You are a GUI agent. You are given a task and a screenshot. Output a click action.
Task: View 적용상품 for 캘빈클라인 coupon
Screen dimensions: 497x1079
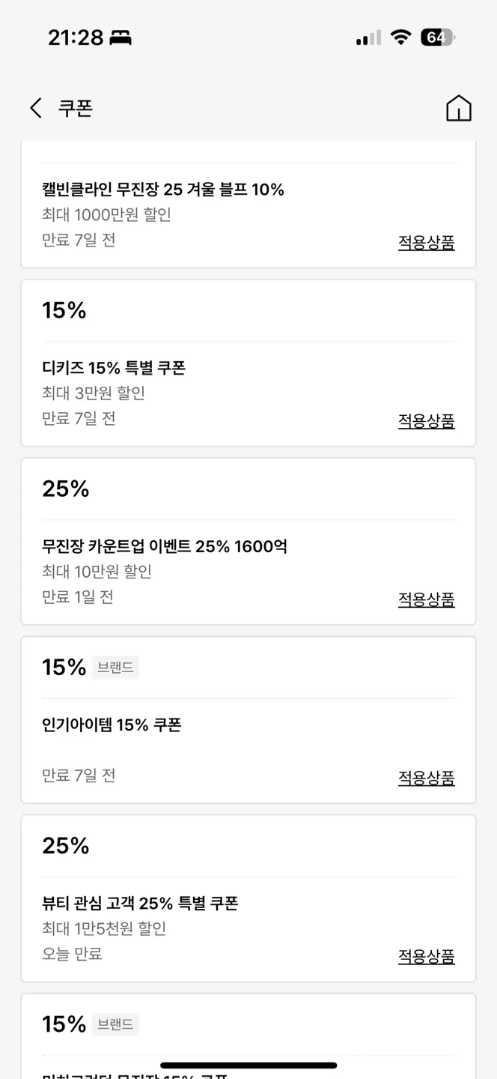point(426,242)
